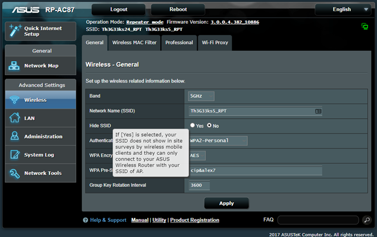Open Administration menu item
Image resolution: width=377 pixels, height=237 pixels.
(41, 136)
